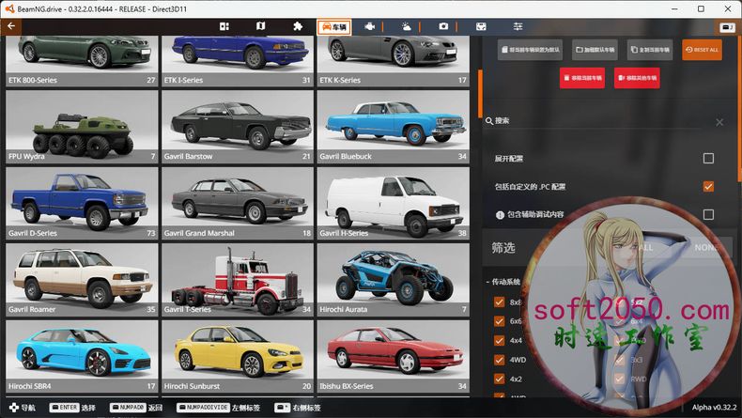The width and height of the screenshot is (742, 418).
Task: Click the back arrow in the top-left corner
Action: 11,26
